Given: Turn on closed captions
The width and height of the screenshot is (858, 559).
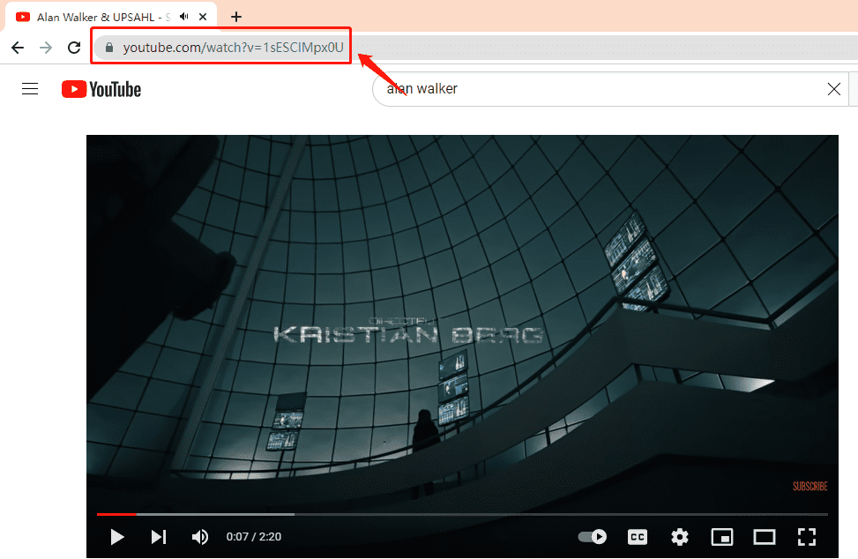Looking at the screenshot, I should point(637,536).
